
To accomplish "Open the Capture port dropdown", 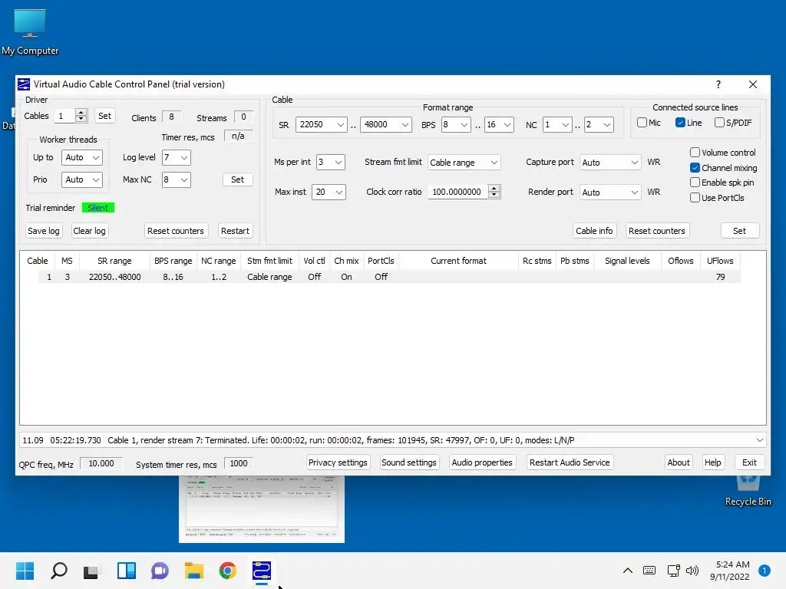I will (x=610, y=163).
